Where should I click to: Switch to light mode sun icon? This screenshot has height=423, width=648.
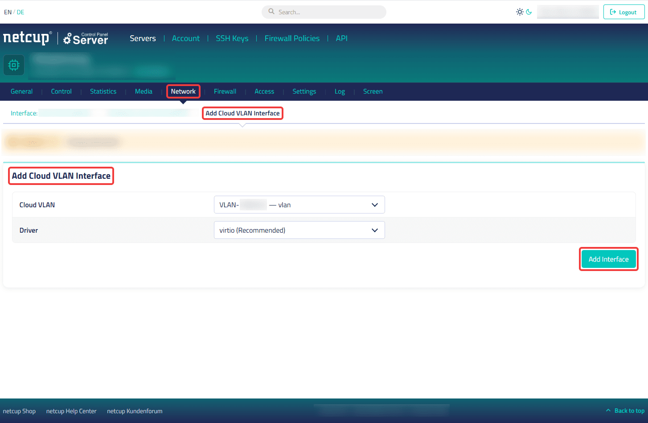click(x=520, y=12)
